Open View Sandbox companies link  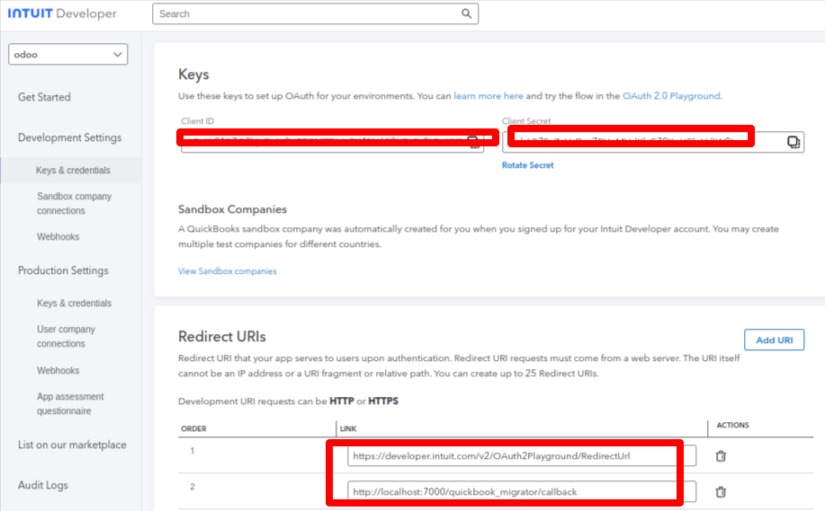click(228, 271)
